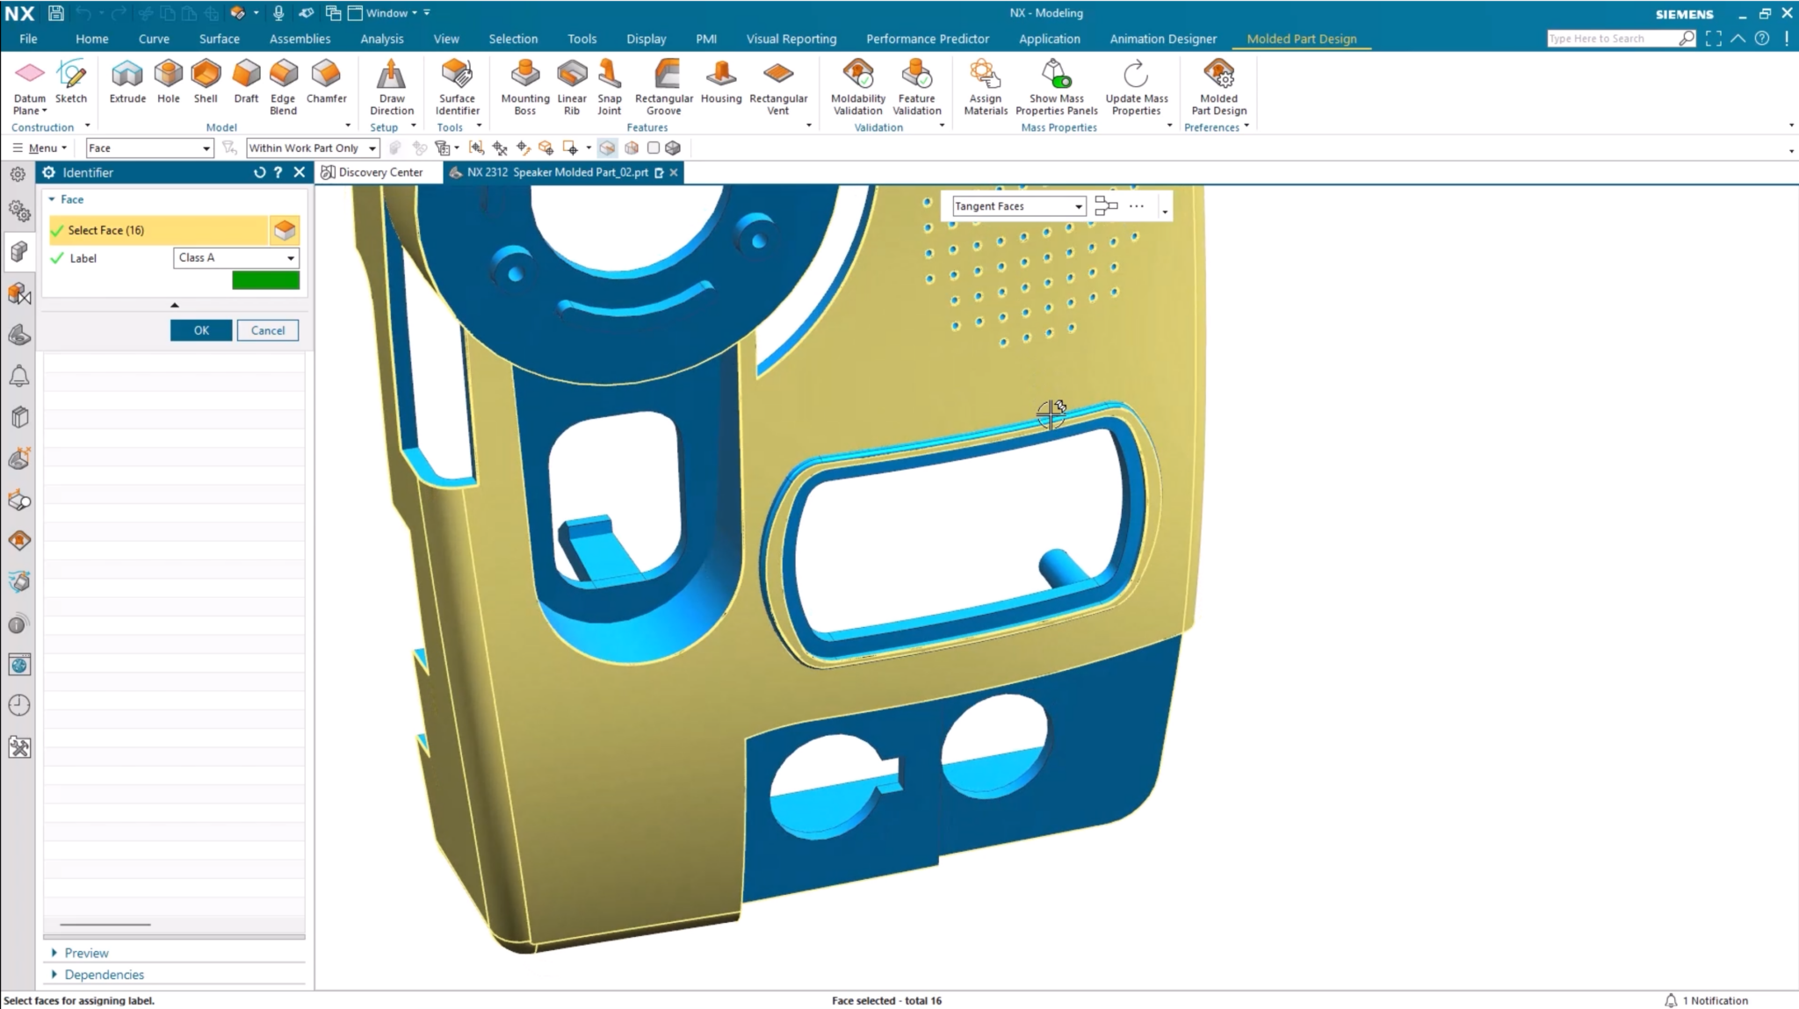The image size is (1799, 1009).
Task: Toggle the face selection cube icon
Action: tap(284, 230)
